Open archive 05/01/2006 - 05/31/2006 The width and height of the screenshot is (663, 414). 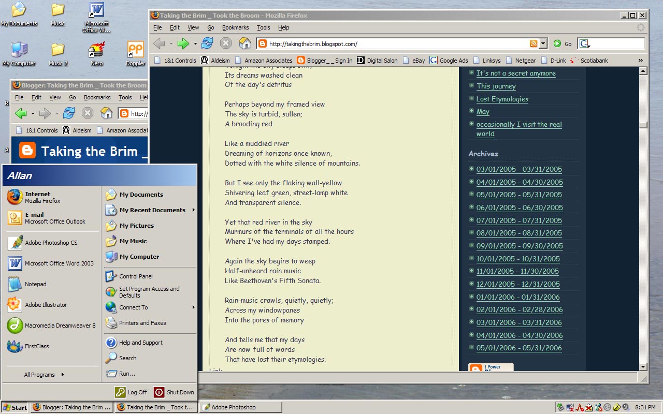519,348
